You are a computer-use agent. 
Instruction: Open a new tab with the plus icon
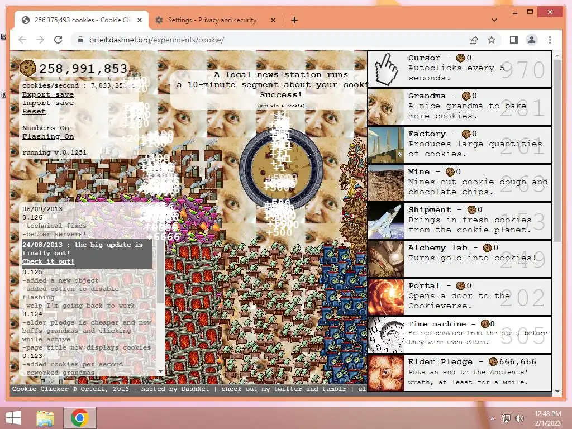tap(294, 20)
